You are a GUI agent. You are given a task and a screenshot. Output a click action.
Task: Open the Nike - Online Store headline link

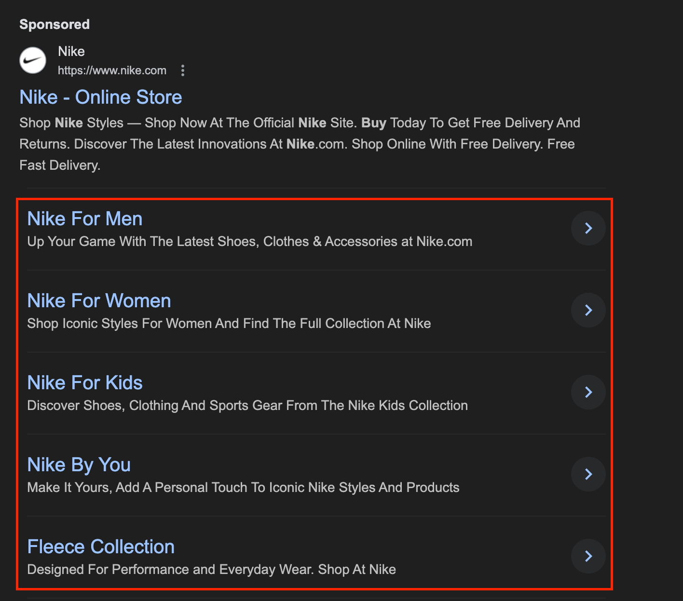(x=101, y=97)
